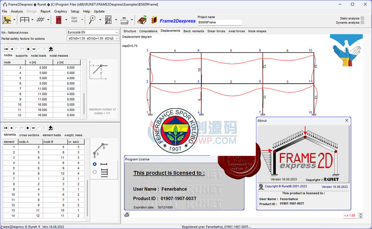Switch to the Computations tab

148,31
